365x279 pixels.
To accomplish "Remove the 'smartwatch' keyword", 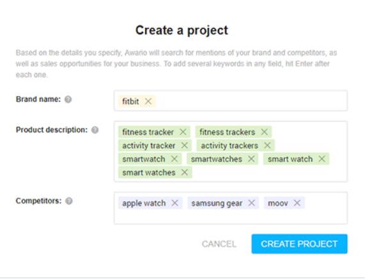I will 175,159.
